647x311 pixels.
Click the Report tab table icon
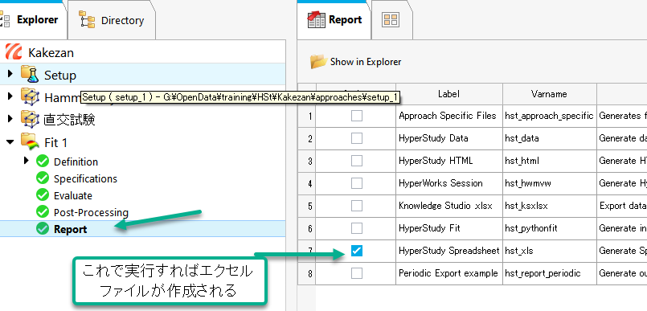click(x=316, y=19)
